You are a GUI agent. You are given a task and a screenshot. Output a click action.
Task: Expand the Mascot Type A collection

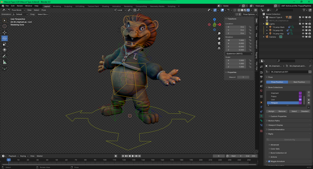[264, 17]
